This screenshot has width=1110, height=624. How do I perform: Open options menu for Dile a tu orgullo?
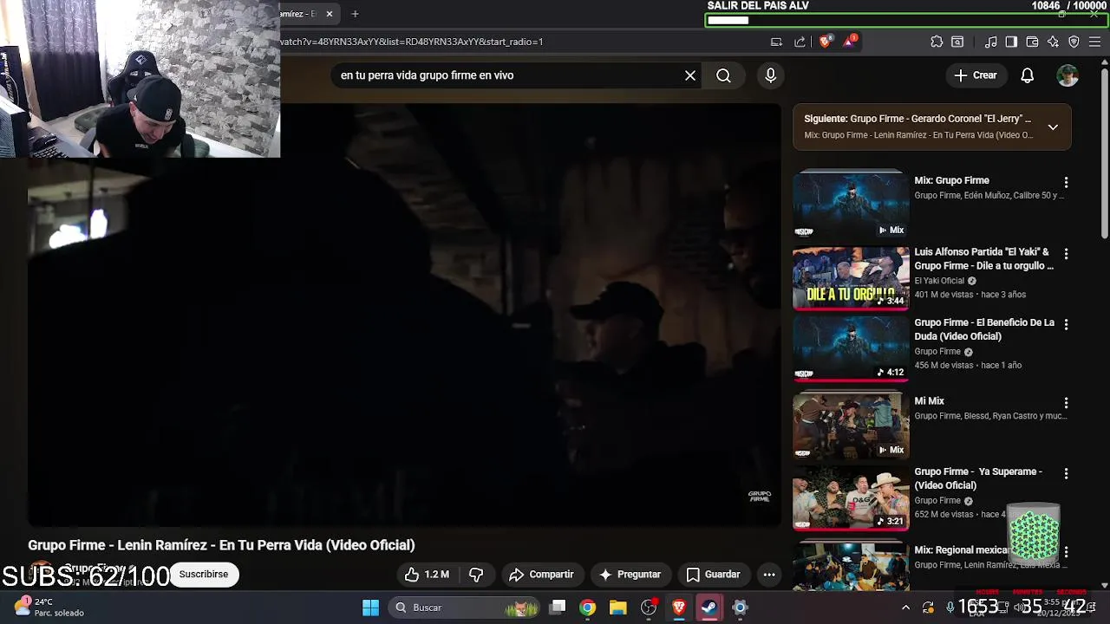point(1066,254)
